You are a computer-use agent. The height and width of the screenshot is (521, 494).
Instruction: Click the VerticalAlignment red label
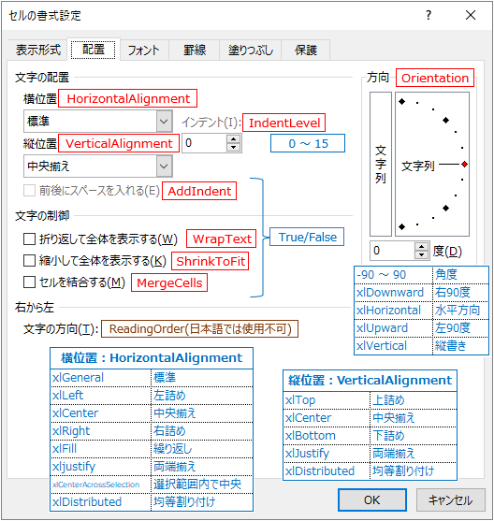(119, 143)
